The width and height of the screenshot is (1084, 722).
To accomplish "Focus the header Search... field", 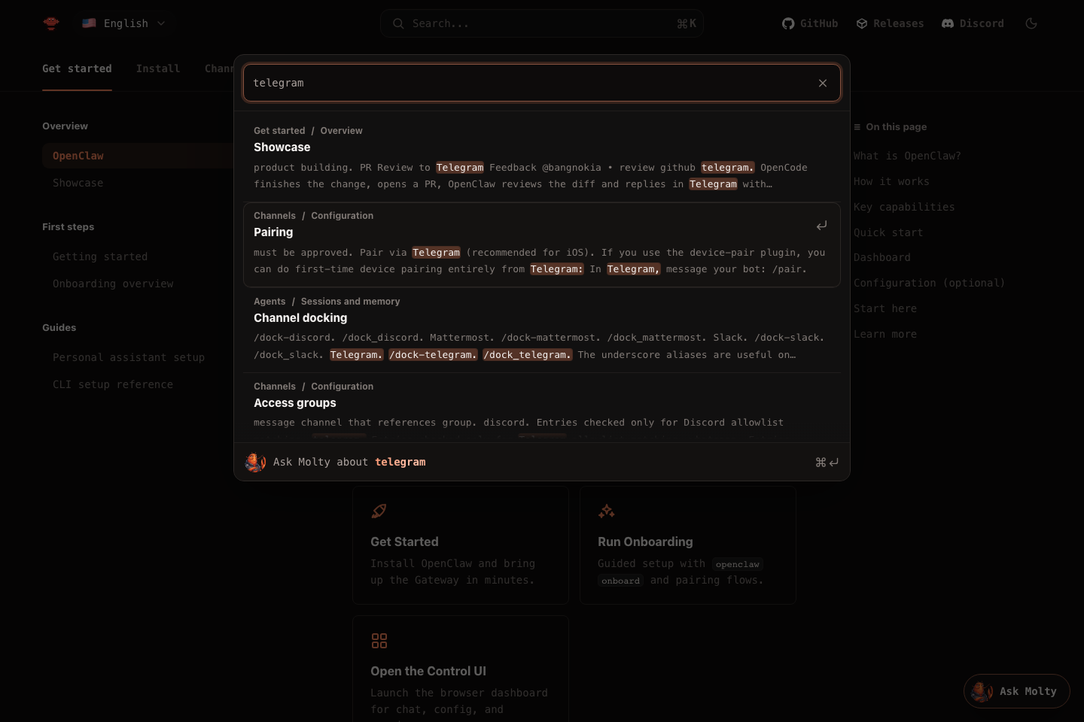I will pos(542,23).
